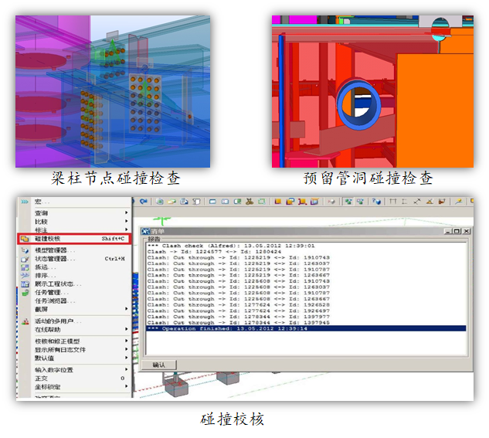Click the icon beside 活动的多用户 menu entry
489x438 pixels.
click(x=25, y=321)
